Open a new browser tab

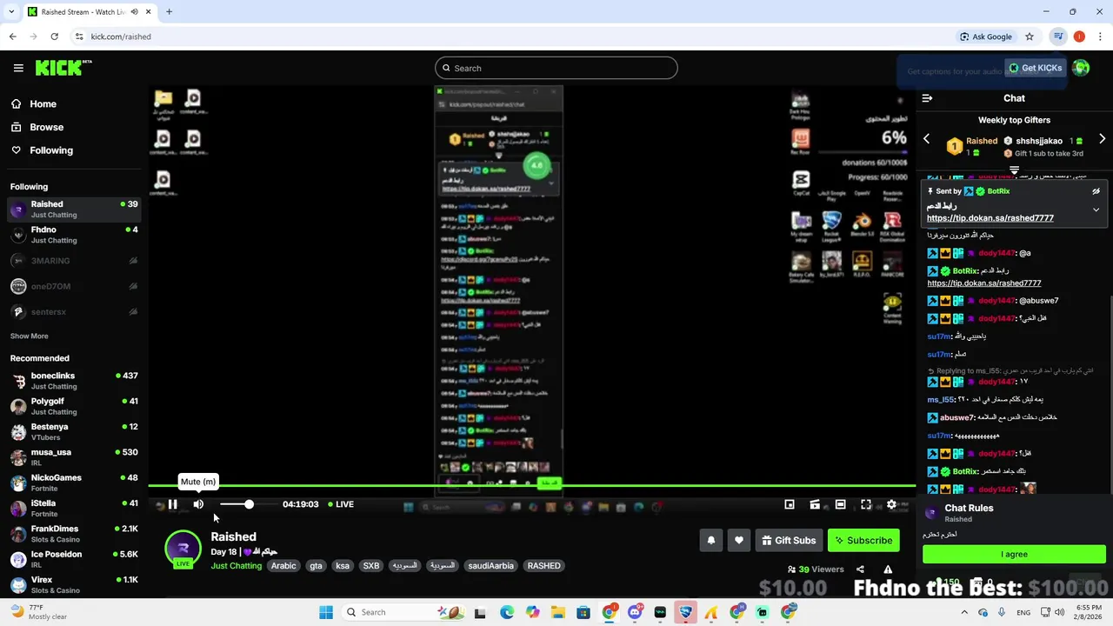point(169,12)
